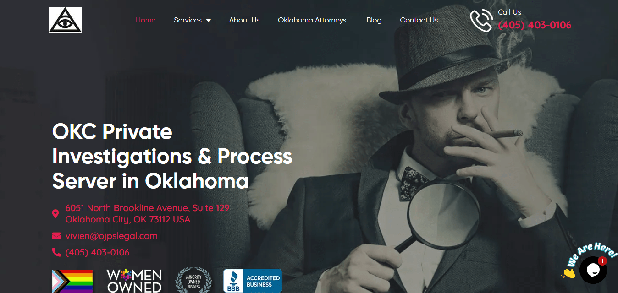This screenshot has height=293, width=618.
Task: Click the progress pride flag badge
Action: point(72,281)
